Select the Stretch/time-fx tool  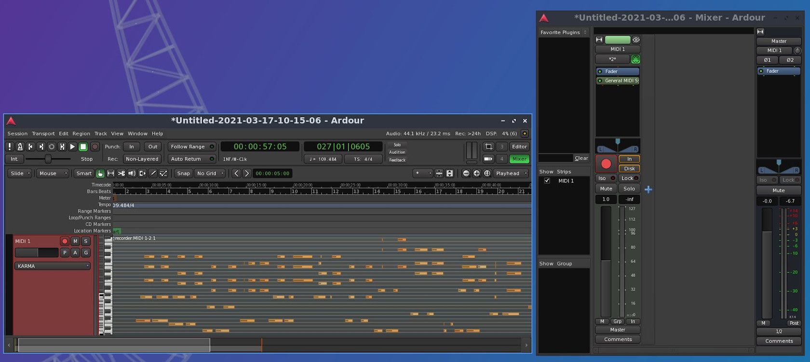pos(142,174)
